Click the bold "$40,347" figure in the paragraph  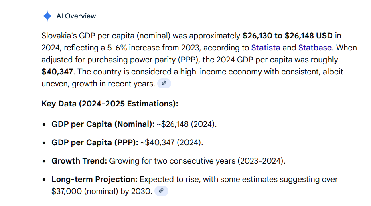coord(58,72)
